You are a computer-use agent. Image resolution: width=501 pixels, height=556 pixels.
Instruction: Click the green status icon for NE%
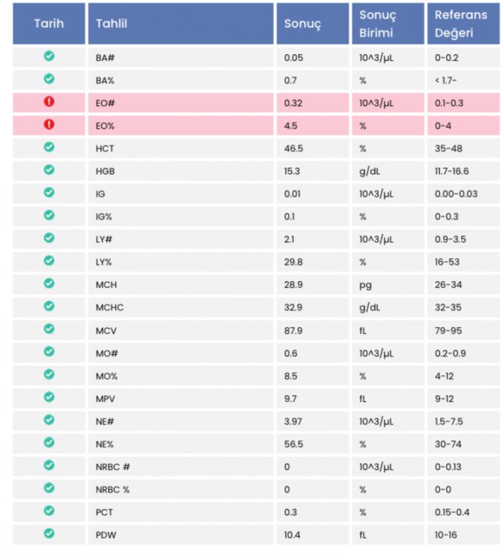49,442
